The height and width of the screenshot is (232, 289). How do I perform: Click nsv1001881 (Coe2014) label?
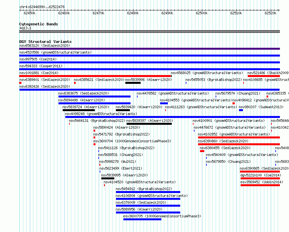pos(39,73)
